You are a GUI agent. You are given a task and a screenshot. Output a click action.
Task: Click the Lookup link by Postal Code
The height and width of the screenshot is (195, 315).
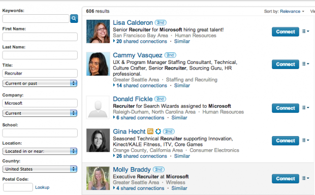(42, 187)
